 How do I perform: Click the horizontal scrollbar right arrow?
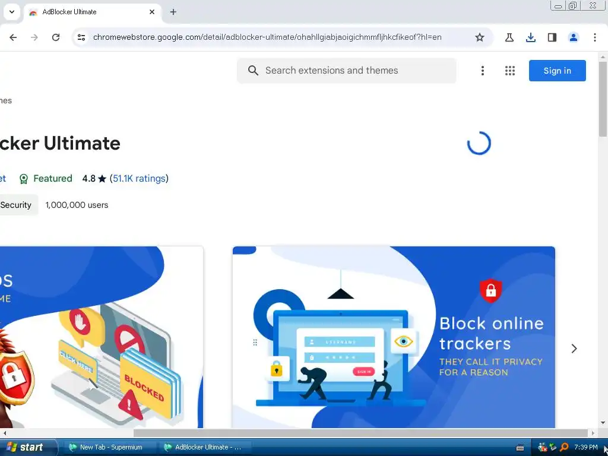[593, 433]
